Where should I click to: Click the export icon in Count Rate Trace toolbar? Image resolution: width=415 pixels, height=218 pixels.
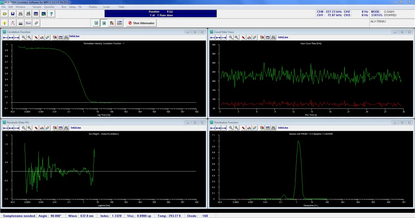[x=262, y=38]
